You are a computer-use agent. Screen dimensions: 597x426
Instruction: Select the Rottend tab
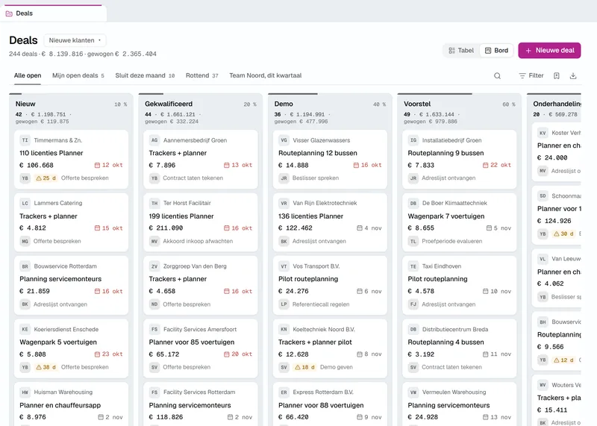201,75
